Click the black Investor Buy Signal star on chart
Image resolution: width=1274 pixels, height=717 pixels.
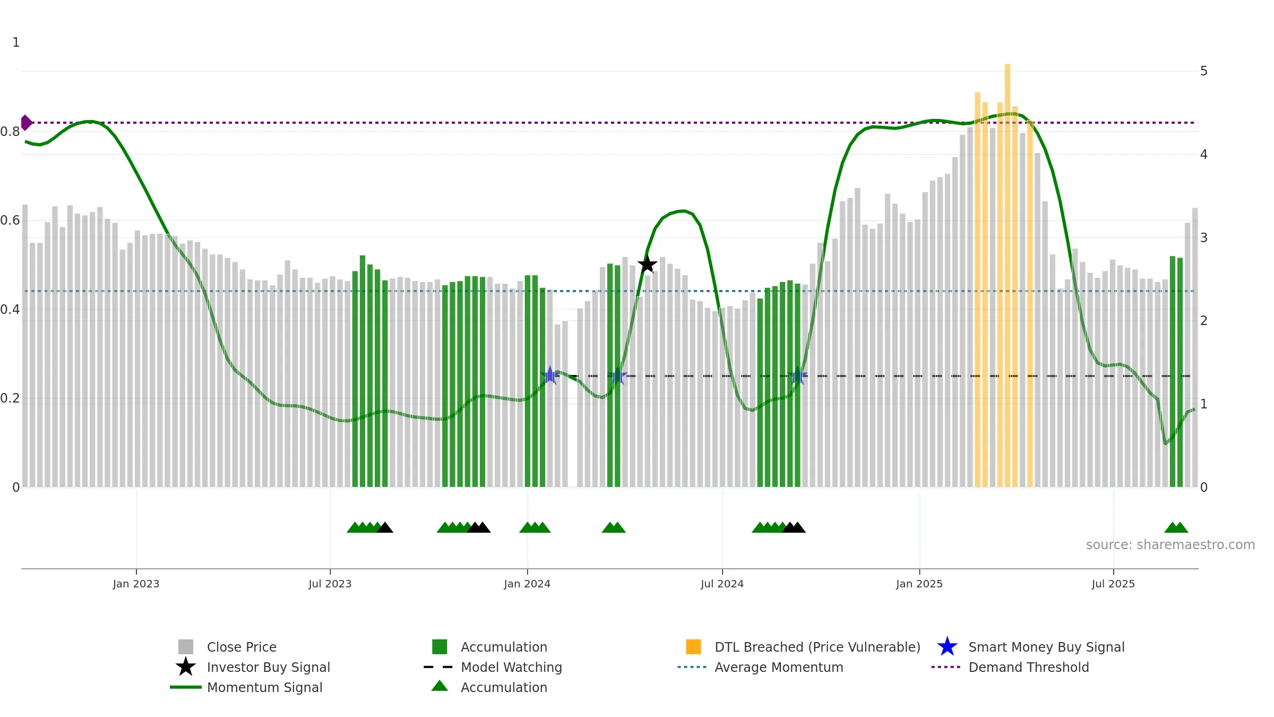point(647,264)
